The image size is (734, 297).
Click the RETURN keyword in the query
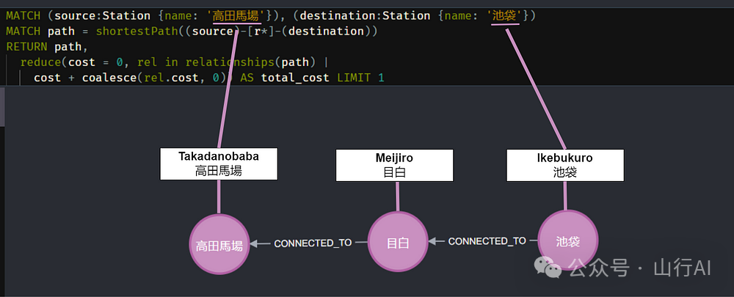pyautogui.click(x=26, y=47)
